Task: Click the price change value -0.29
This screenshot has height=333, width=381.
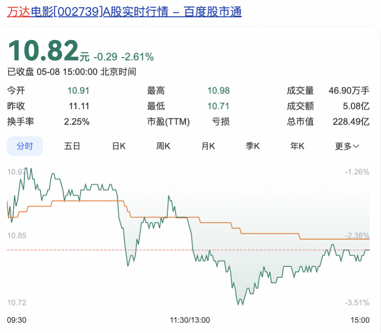Action: pyautogui.click(x=105, y=57)
